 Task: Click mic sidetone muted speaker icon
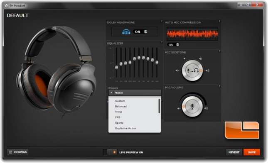point(177,71)
